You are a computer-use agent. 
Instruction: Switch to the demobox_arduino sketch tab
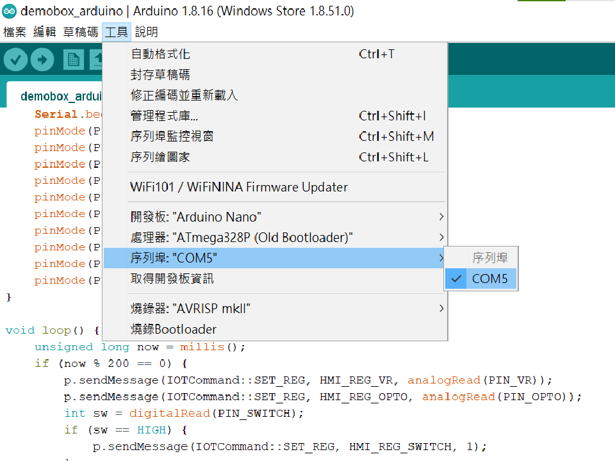[x=61, y=97]
